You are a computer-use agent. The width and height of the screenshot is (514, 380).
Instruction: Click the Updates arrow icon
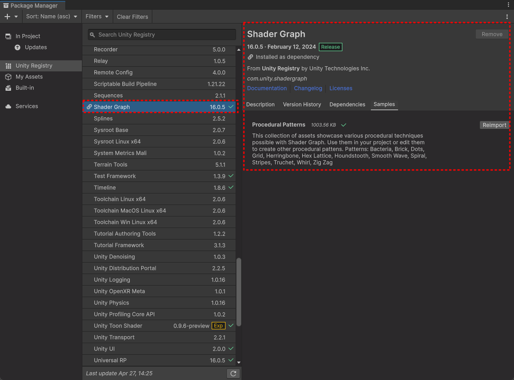click(x=17, y=47)
